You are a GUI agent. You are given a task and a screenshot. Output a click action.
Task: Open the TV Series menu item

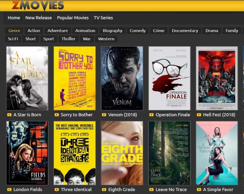pyautogui.click(x=103, y=18)
